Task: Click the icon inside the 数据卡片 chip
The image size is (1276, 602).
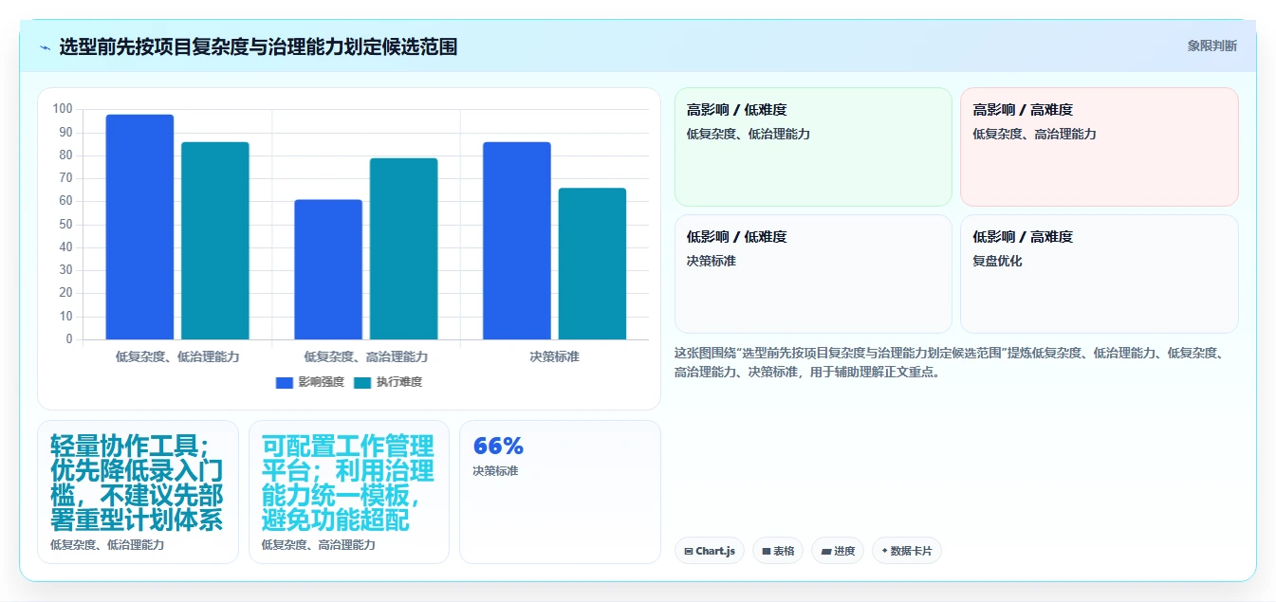Action: 885,551
